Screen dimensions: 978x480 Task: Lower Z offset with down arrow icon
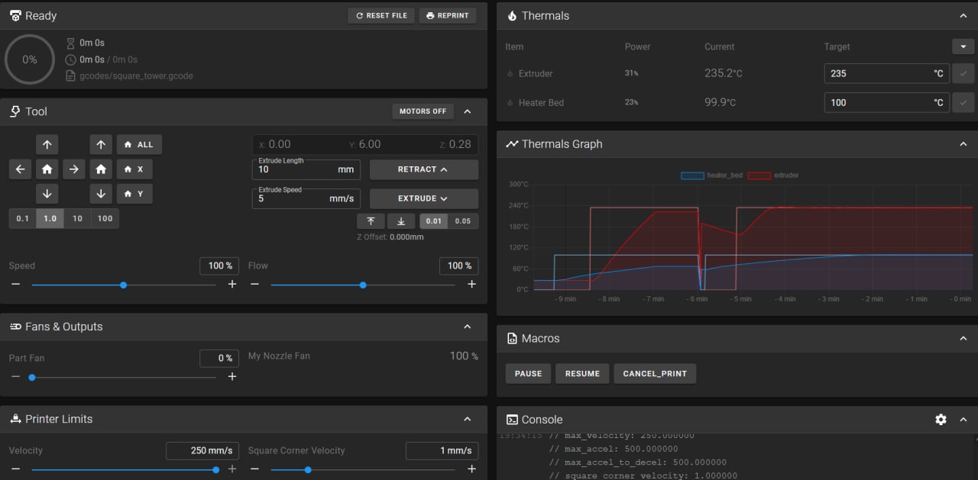pos(401,221)
